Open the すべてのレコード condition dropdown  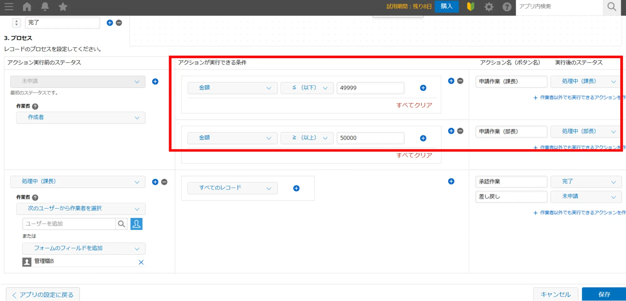pos(232,188)
